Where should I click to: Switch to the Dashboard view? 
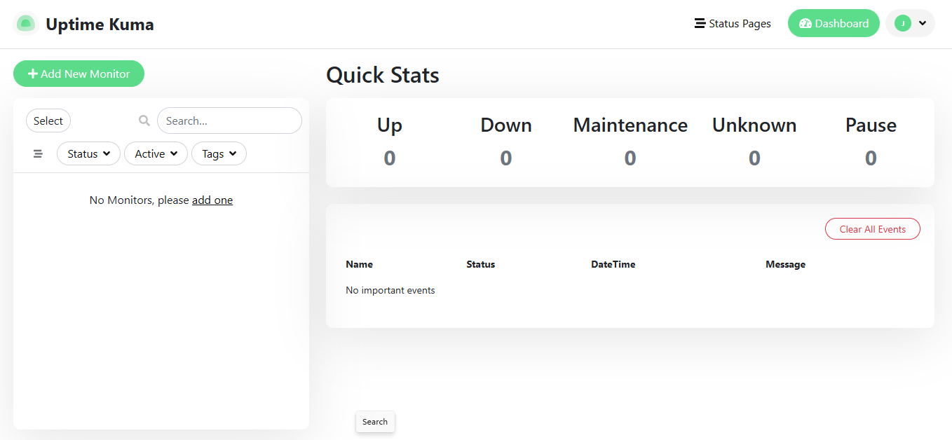[834, 23]
